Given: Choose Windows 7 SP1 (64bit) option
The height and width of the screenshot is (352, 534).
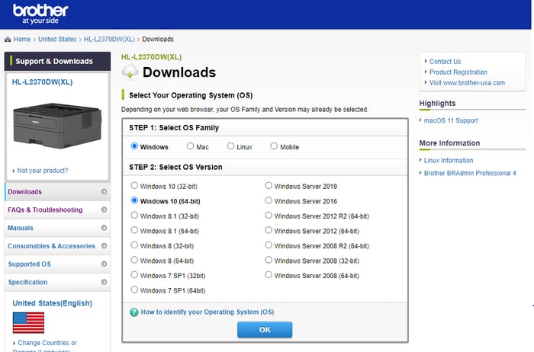Looking at the screenshot, I should pyautogui.click(x=134, y=290).
